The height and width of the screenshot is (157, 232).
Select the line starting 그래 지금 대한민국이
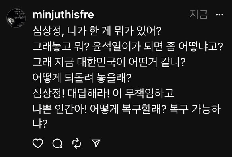(x=109, y=62)
